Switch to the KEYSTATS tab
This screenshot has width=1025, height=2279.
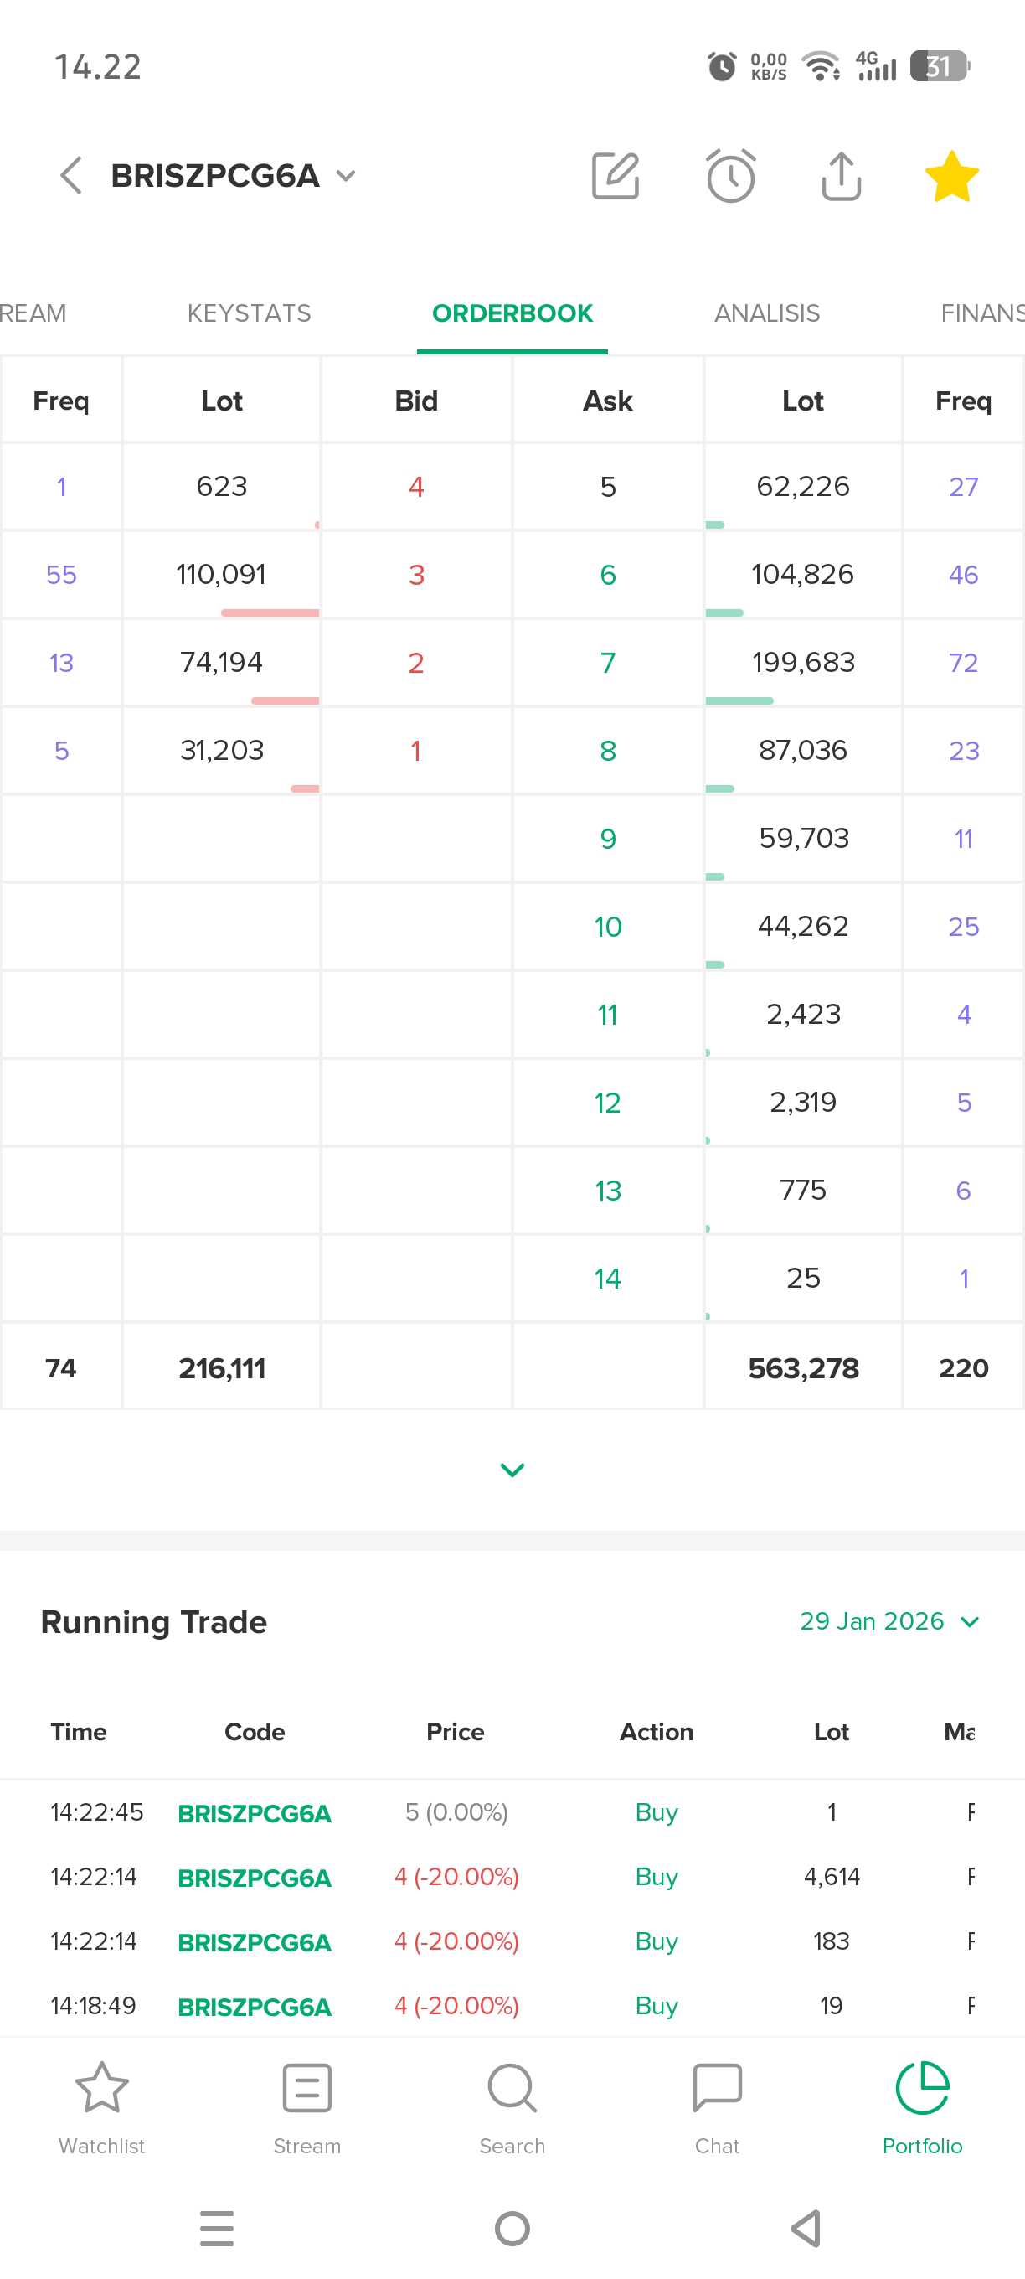(250, 313)
